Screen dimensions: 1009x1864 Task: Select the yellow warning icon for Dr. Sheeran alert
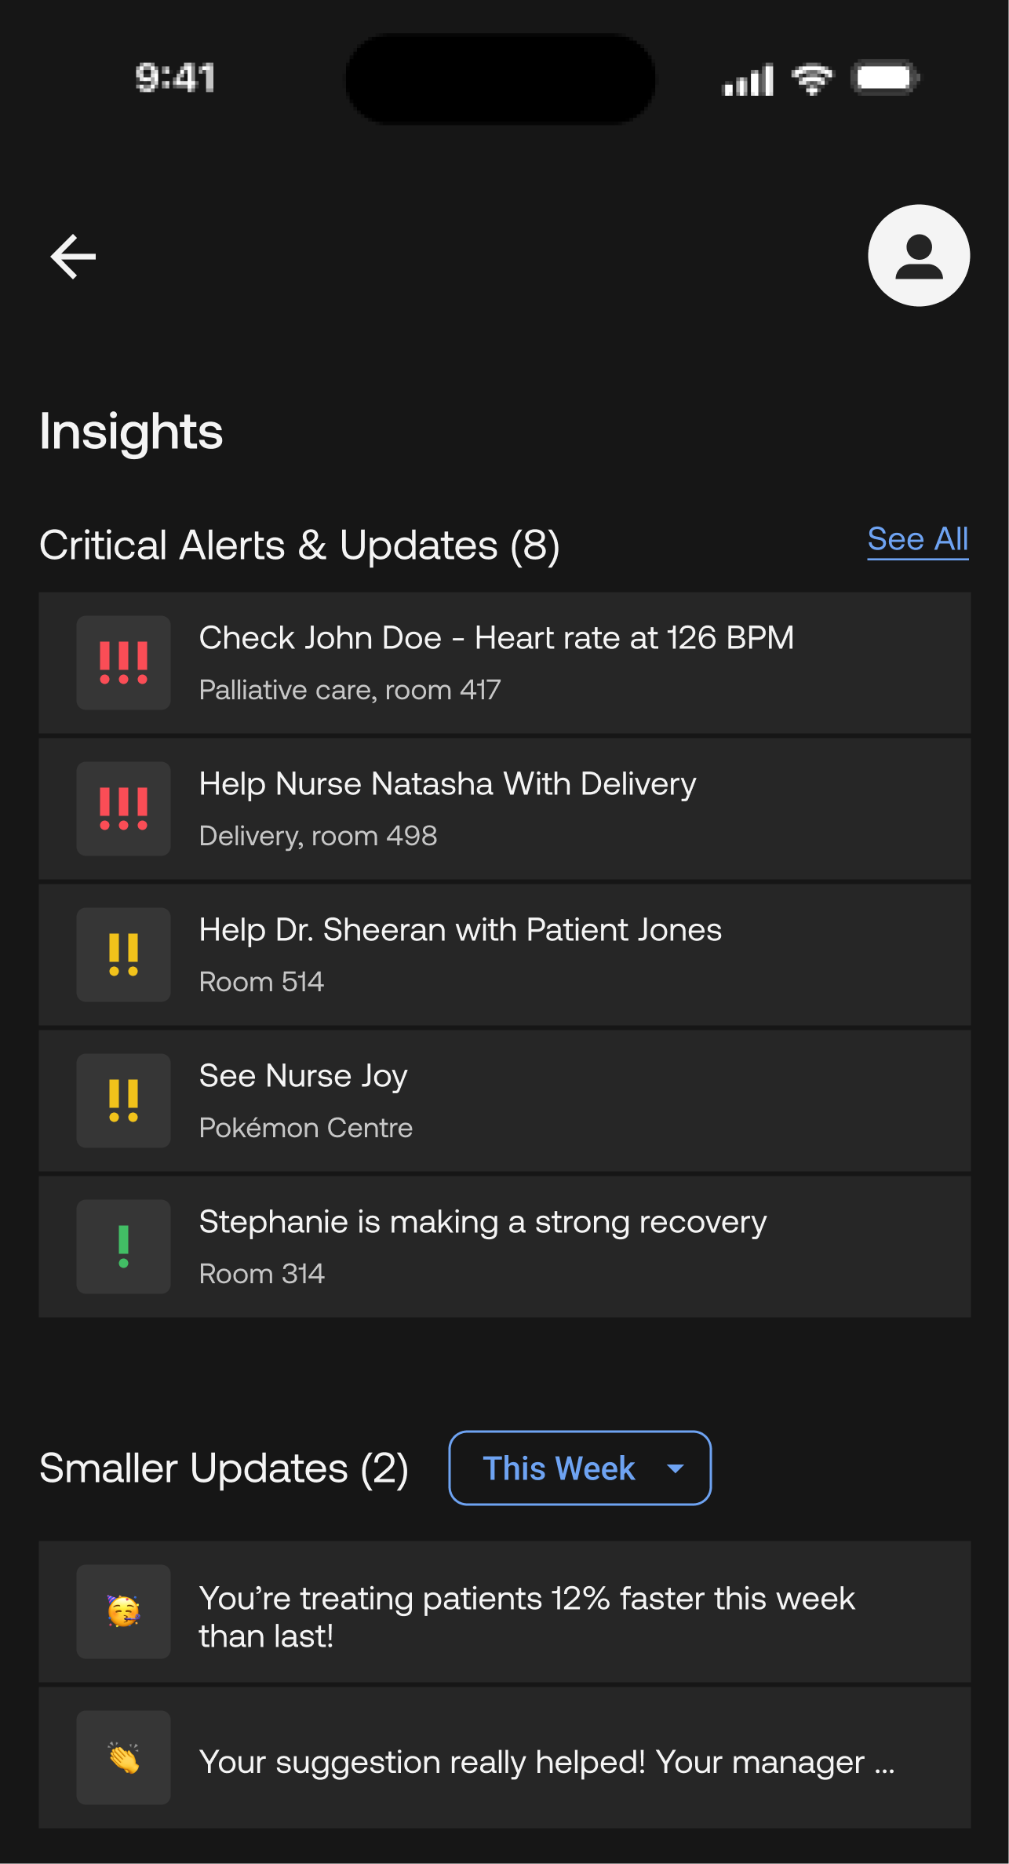pyautogui.click(x=122, y=954)
